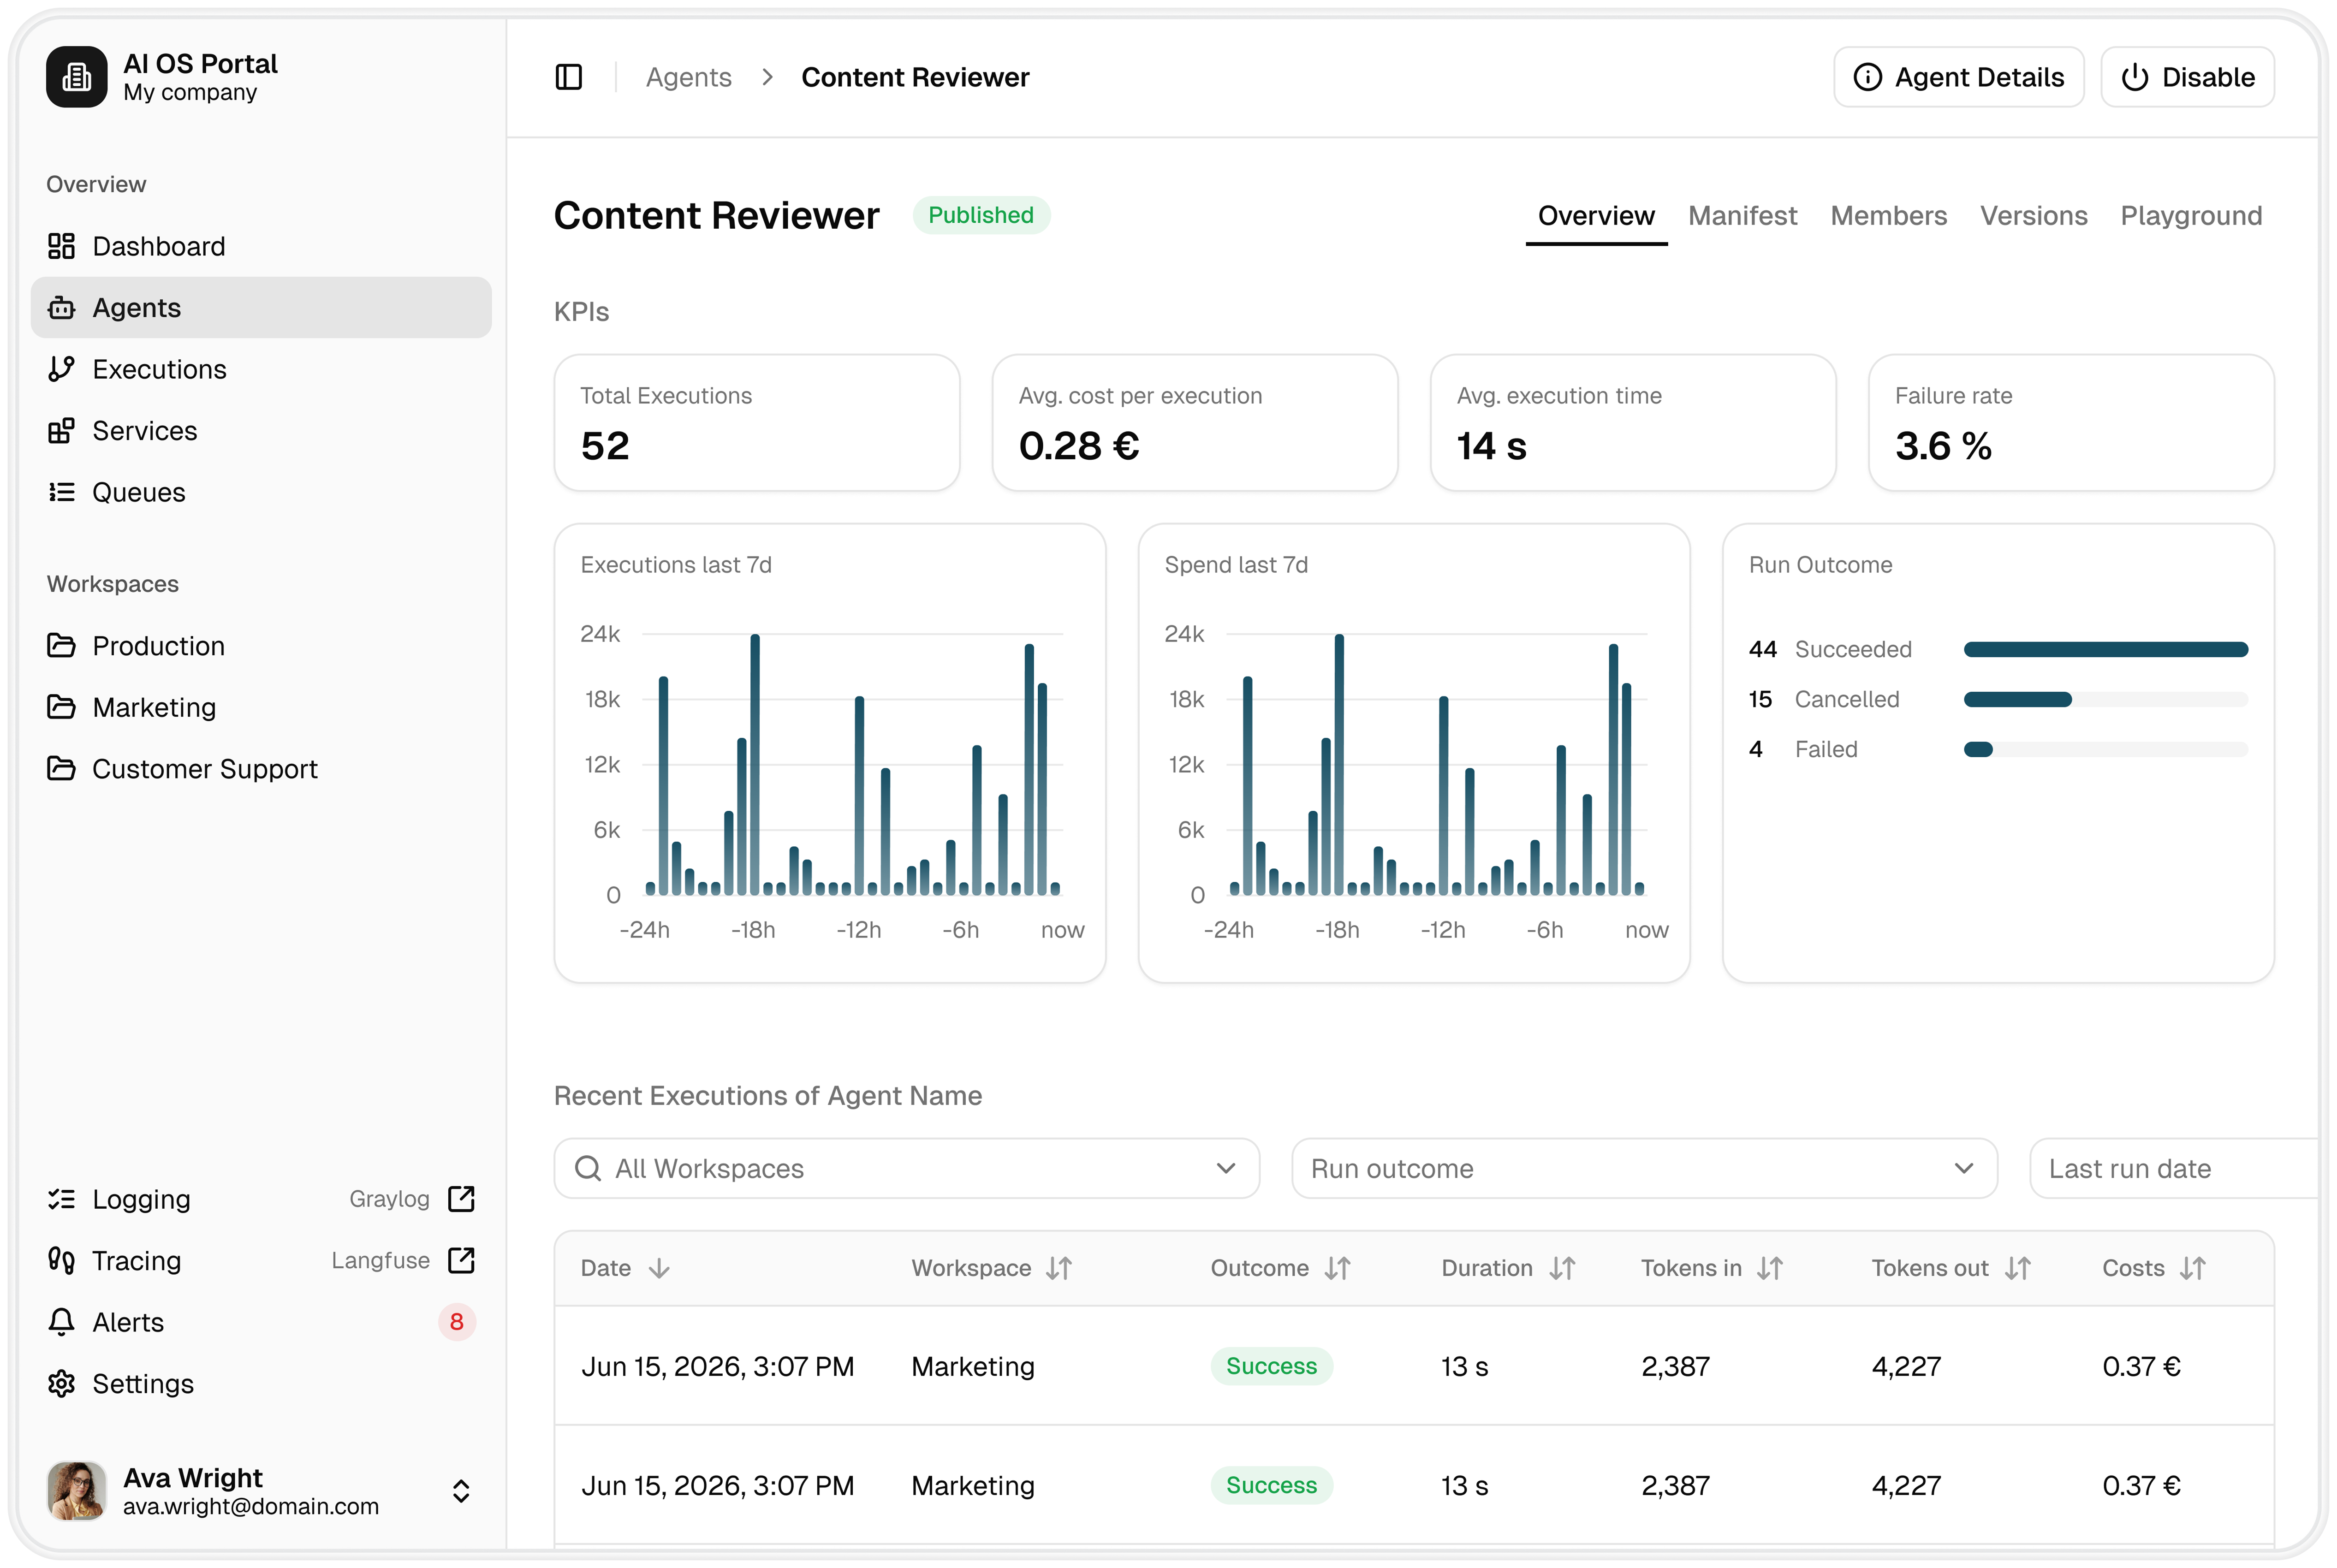
Task: Click the Last run date field
Action: pyautogui.click(x=2173, y=1168)
